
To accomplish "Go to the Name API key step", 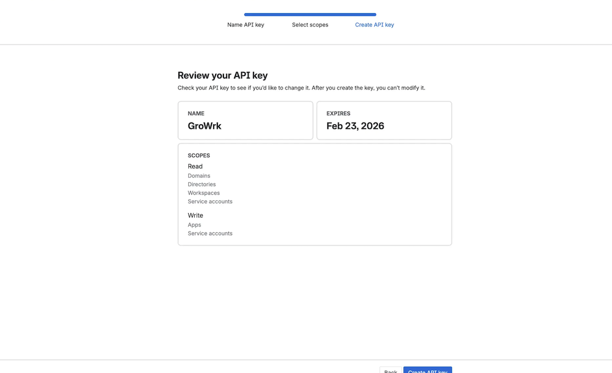I will click(x=245, y=24).
